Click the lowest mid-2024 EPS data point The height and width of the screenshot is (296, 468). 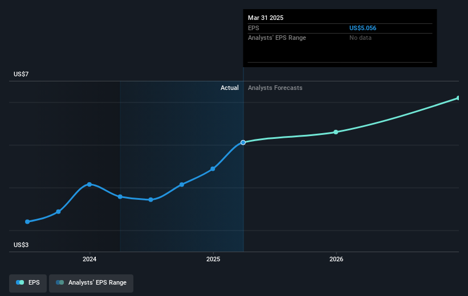click(x=150, y=200)
